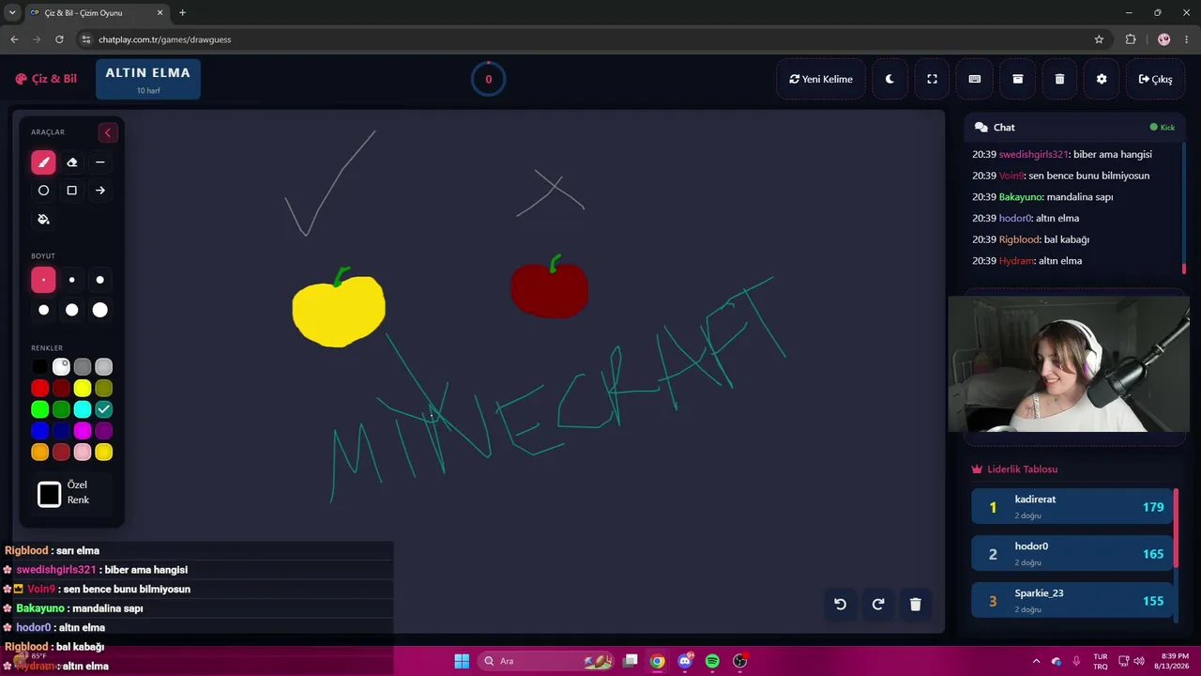Viewport: 1201px width, 676px height.
Task: Choose the largest brush size
Action: [100, 310]
